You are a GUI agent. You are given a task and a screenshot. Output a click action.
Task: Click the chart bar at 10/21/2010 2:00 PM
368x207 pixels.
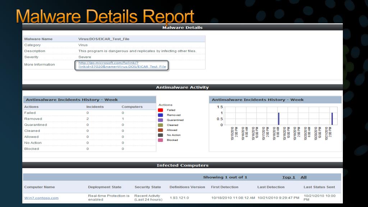click(332, 119)
